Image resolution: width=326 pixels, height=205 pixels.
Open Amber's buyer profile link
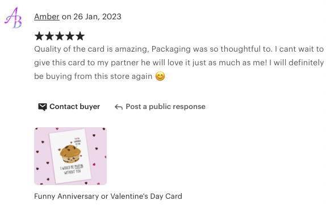47,16
